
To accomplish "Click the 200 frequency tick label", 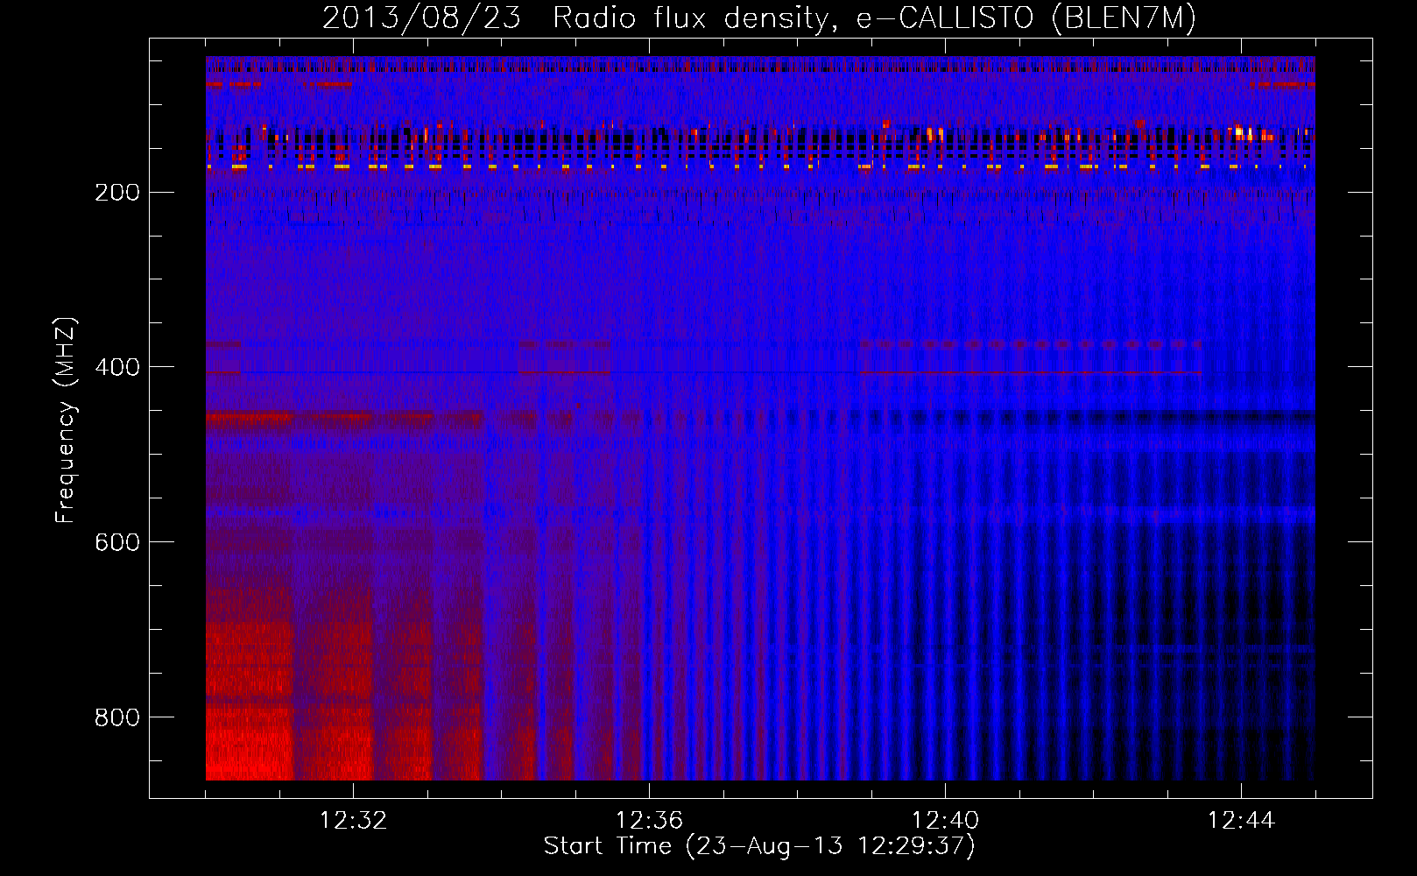I will [x=117, y=193].
